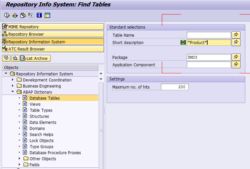Click the Fields folder icon

coord(26,164)
